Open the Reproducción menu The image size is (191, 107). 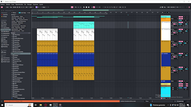point(19,4)
